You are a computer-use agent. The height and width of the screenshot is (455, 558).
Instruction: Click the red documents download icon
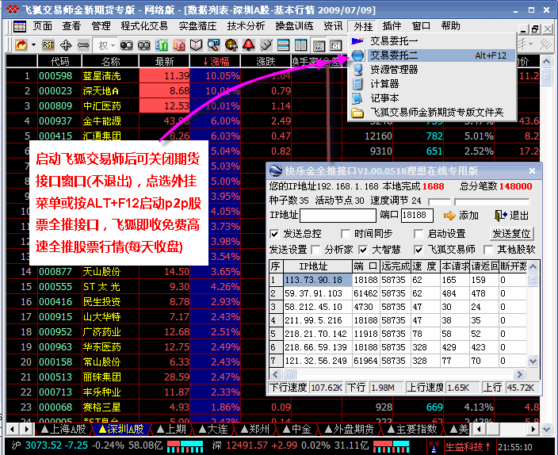click(x=178, y=45)
